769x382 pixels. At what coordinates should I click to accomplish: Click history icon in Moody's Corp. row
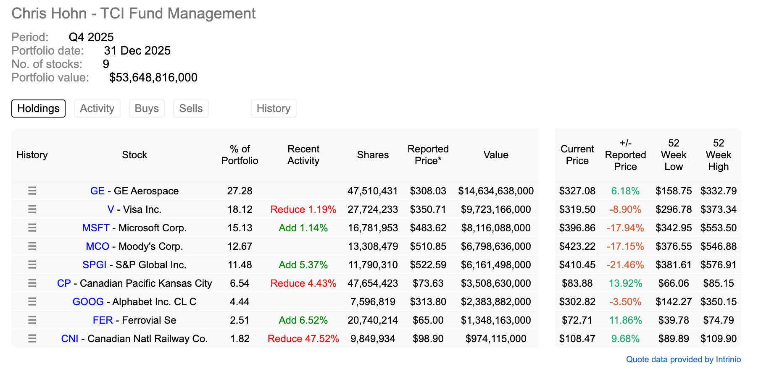click(32, 246)
